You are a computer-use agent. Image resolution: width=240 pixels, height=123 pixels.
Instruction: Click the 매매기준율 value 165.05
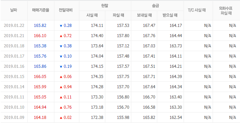(x=40, y=97)
